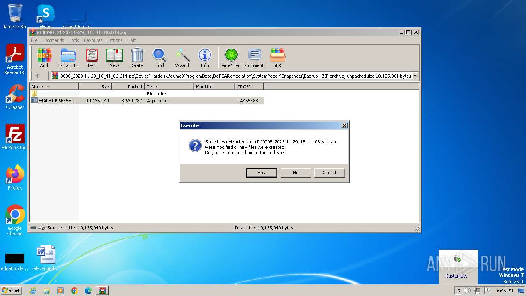Viewport: 526px width, 296px height.
Task: Open the relevantind... Word document icon
Action: coord(46,258)
